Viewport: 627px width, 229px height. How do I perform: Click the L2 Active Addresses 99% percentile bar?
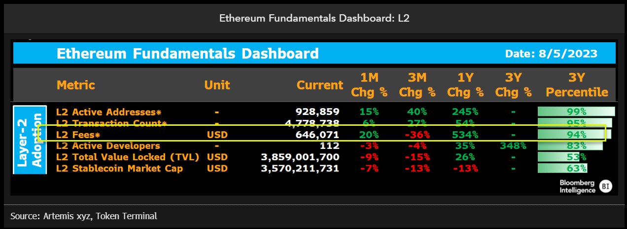(x=576, y=112)
